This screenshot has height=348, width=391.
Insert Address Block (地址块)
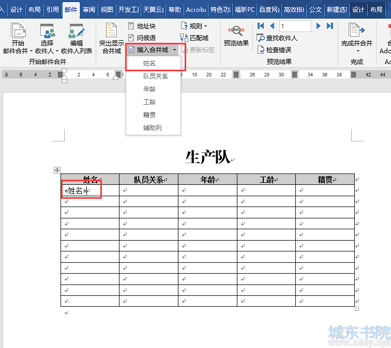(142, 26)
